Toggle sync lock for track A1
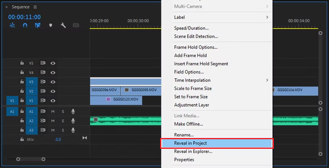329x168 pixels. click(43, 112)
